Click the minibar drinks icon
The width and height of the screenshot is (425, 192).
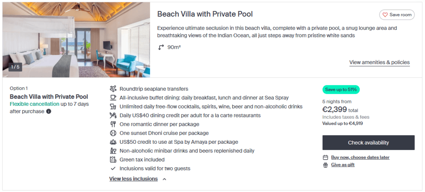[113, 151]
